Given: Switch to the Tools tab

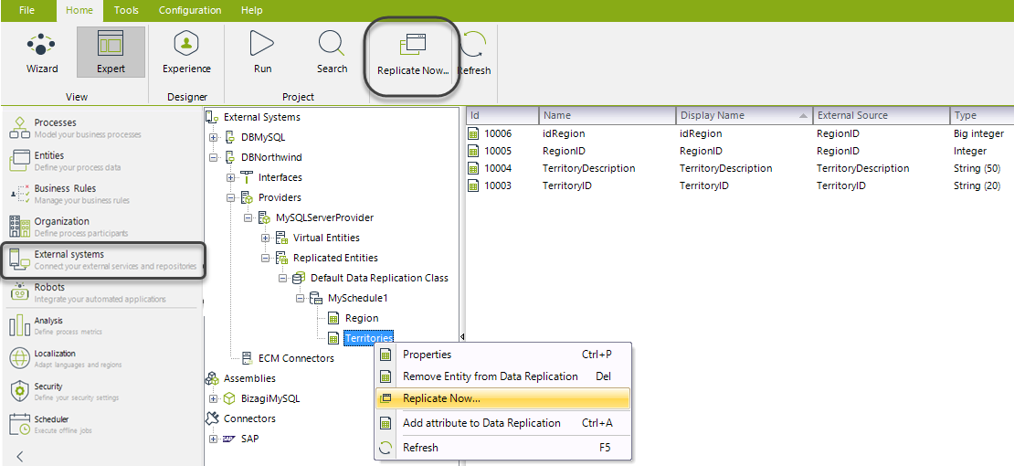Looking at the screenshot, I should (x=125, y=10).
